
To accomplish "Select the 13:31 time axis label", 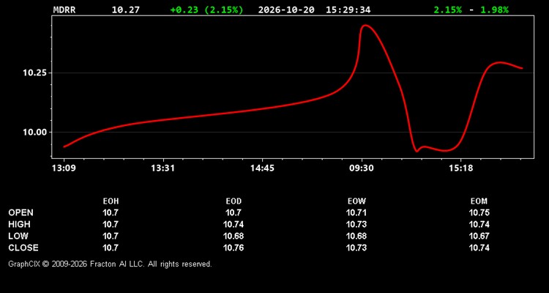I will [163, 168].
